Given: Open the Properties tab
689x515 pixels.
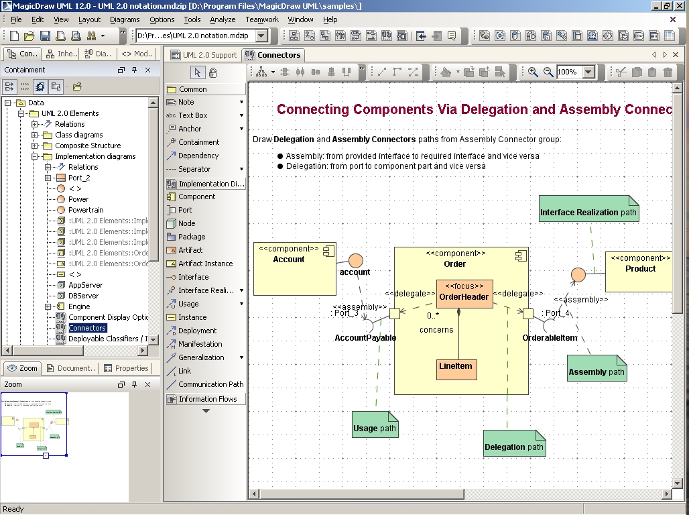Looking at the screenshot, I should click(x=126, y=368).
